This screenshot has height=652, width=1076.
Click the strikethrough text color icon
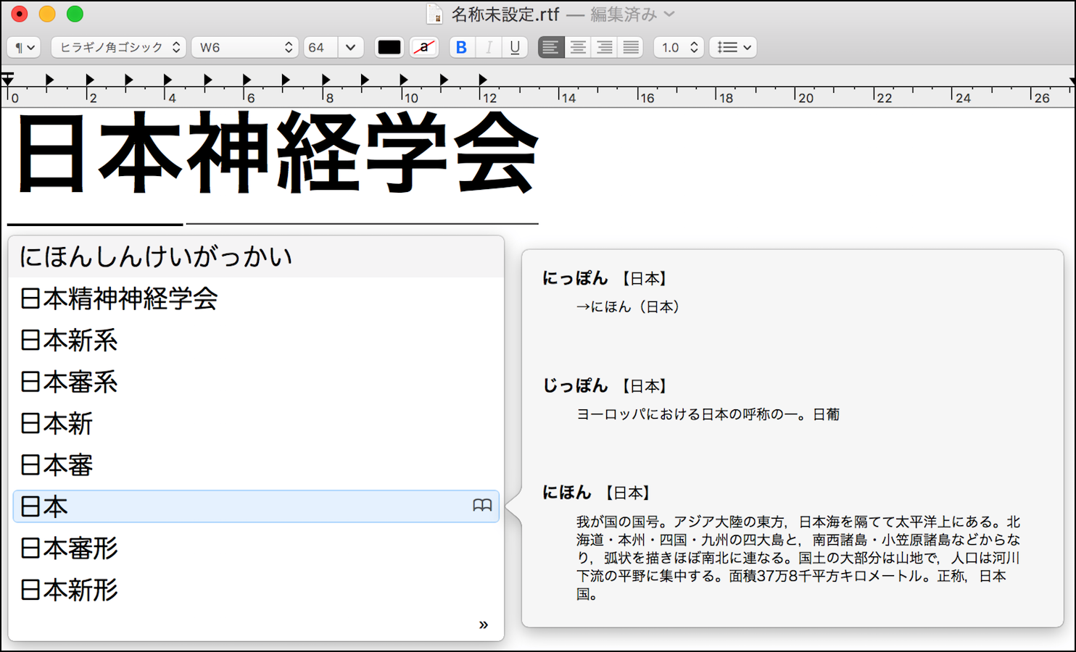pos(424,47)
